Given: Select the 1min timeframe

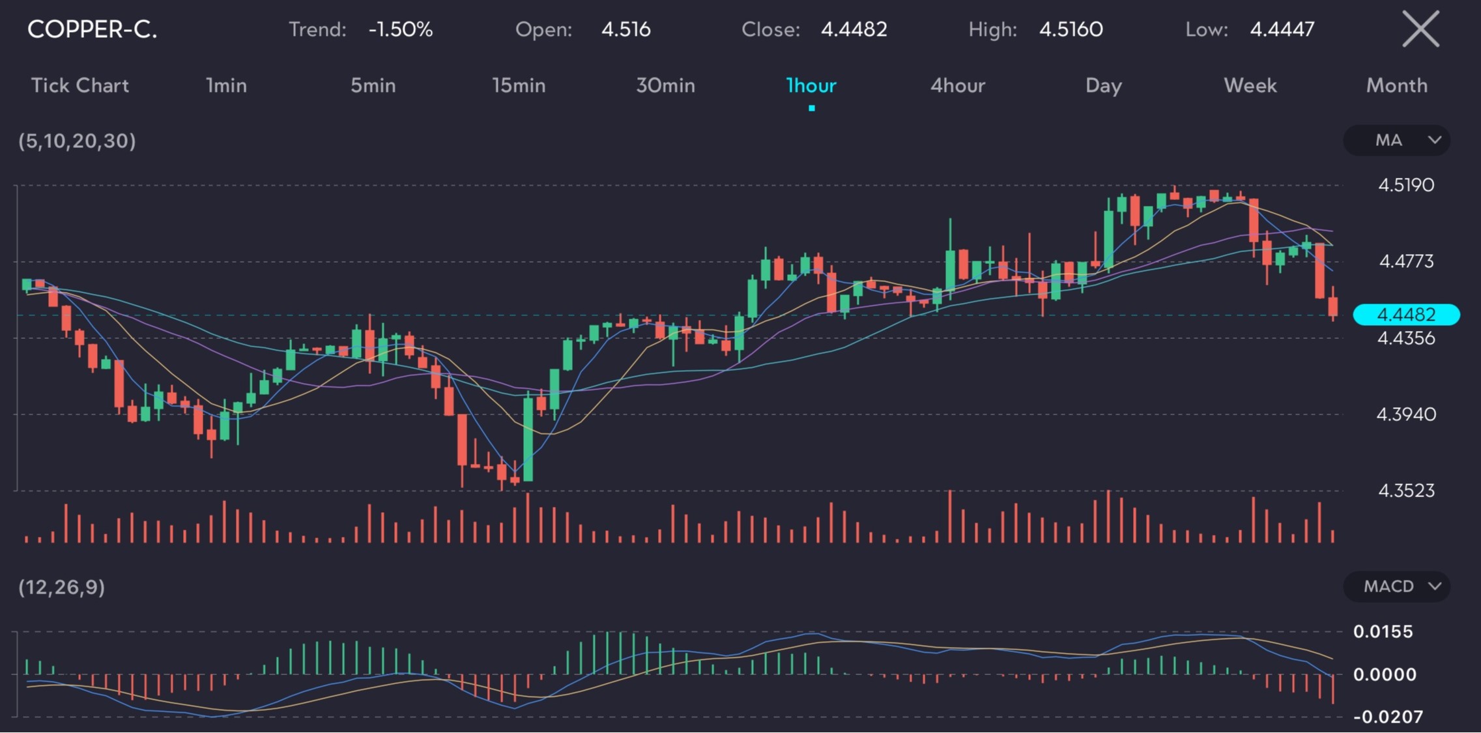Looking at the screenshot, I should coord(226,85).
